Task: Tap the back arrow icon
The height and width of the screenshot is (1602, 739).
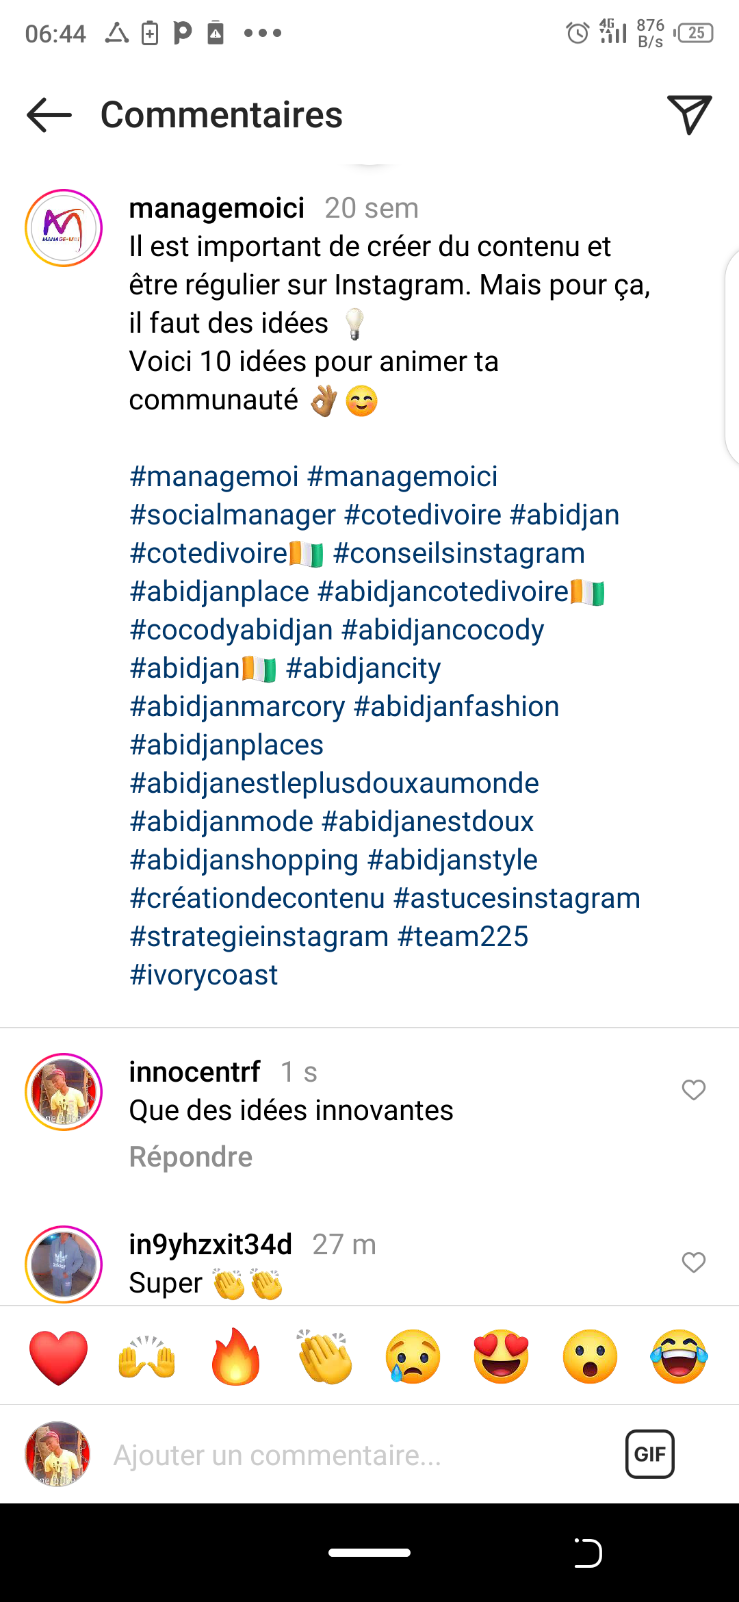Action: pyautogui.click(x=49, y=114)
